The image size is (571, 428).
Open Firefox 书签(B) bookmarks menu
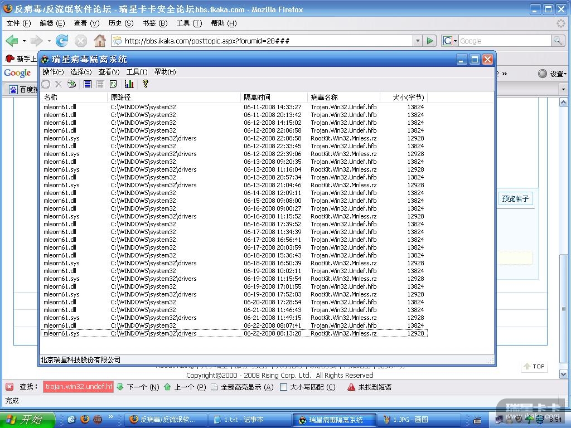[155, 23]
